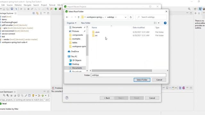This screenshot has height=115, width=205.
Task: Select the Boot Dashboard tab
Action: coord(7,92)
